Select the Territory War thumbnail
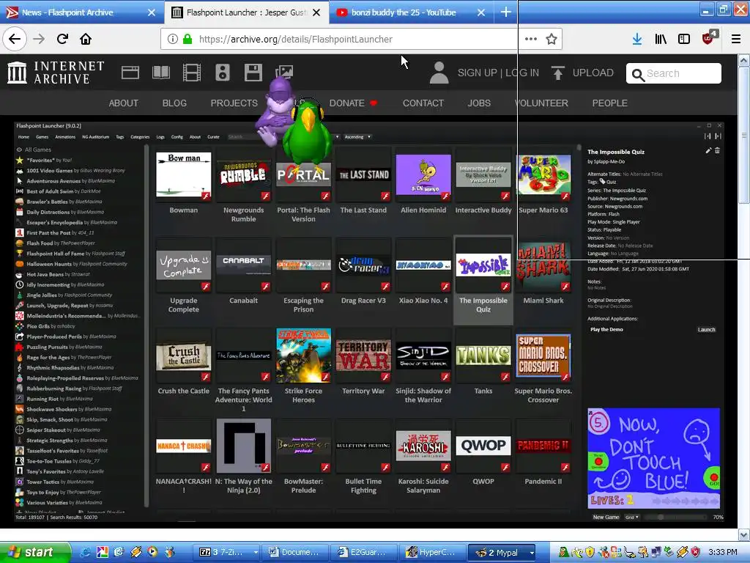Viewport: 750px width, 563px height. 363,356
